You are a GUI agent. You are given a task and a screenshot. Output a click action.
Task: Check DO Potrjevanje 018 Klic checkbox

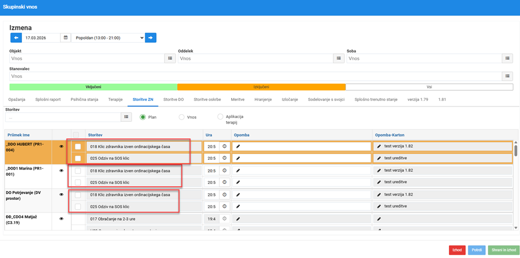click(78, 195)
